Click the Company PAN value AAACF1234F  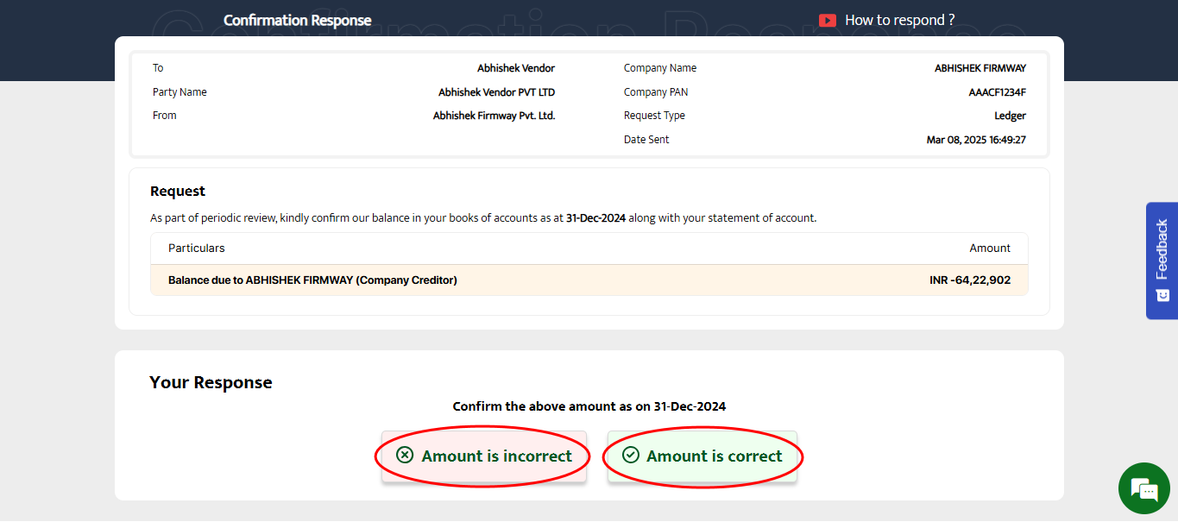(x=997, y=92)
